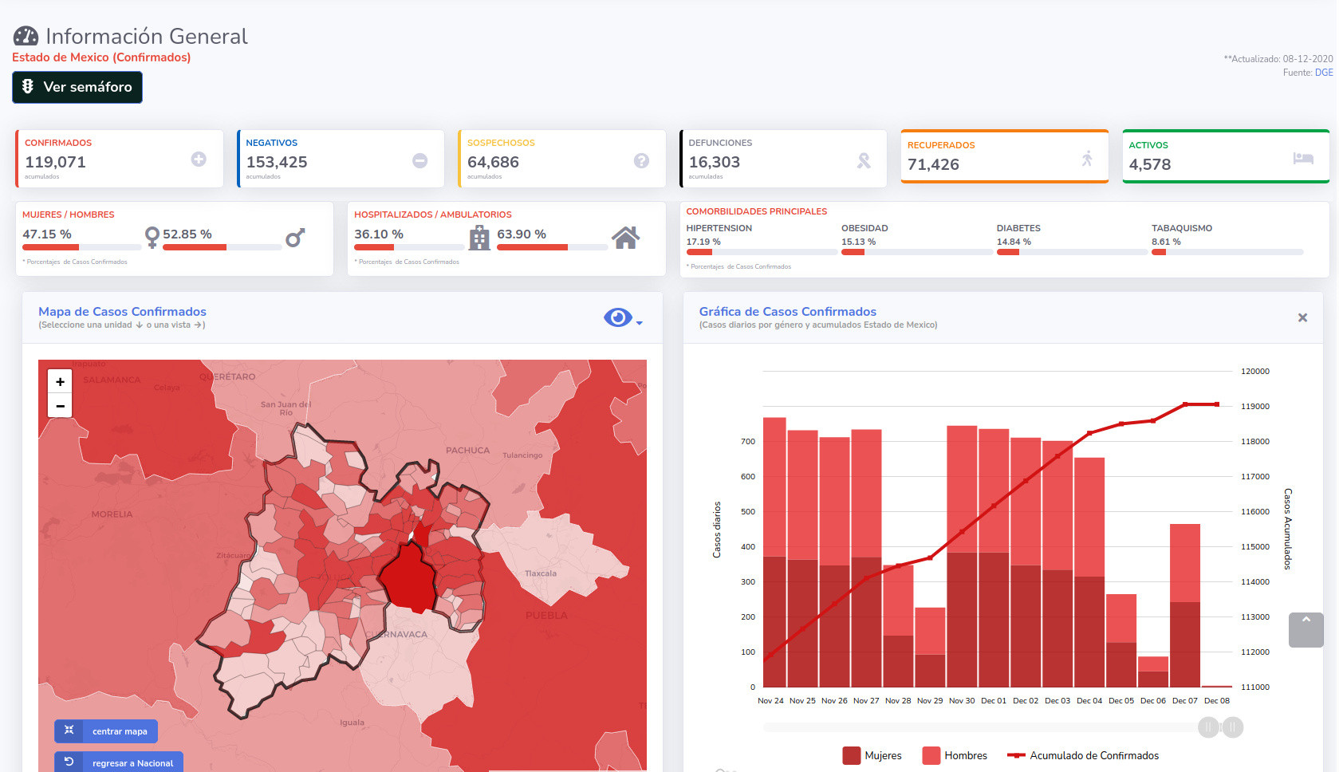Click the hospital building icon
This screenshot has width=1339, height=772.
(x=479, y=238)
